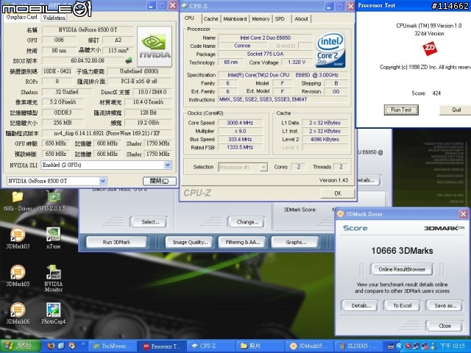Switch to TechPower taskbar item
471x353 pixels.
(x=113, y=346)
